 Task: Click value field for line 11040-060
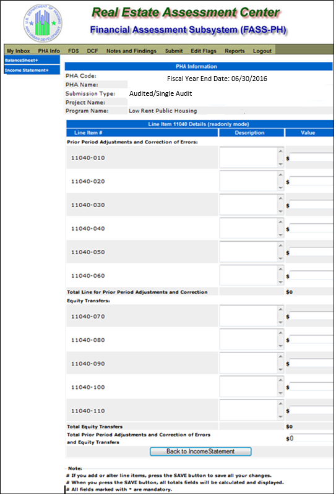(312, 275)
